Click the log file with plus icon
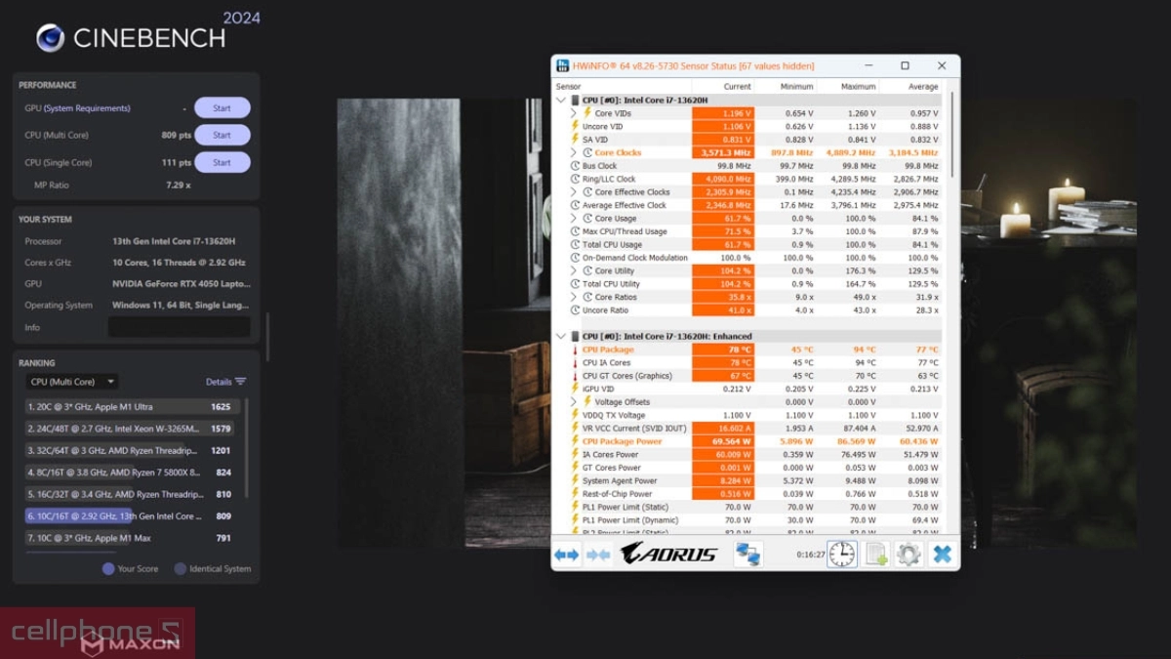The height and width of the screenshot is (659, 1171). (x=876, y=555)
